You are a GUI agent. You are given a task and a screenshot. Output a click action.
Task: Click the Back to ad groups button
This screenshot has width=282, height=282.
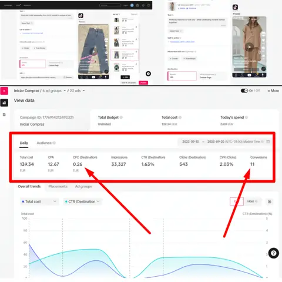tap(129, 83)
